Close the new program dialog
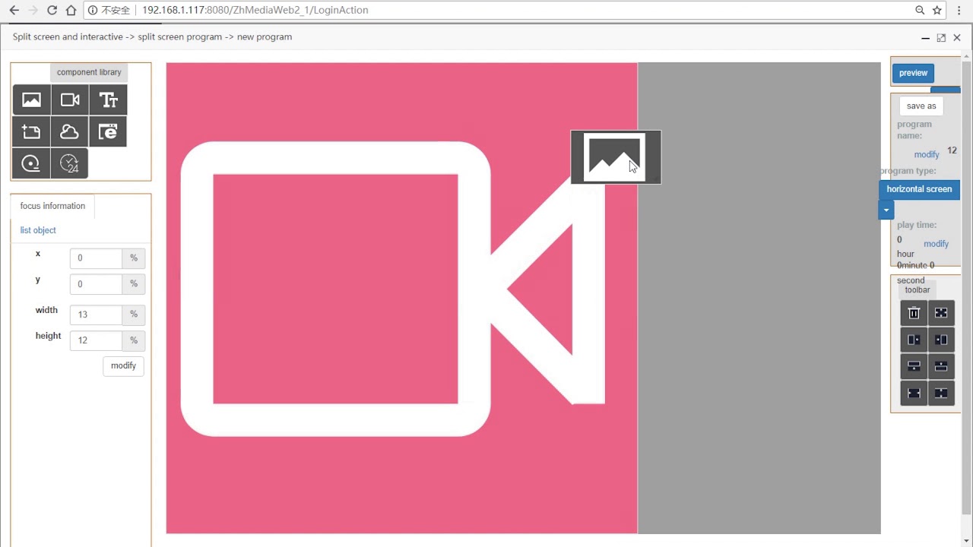 [x=957, y=38]
